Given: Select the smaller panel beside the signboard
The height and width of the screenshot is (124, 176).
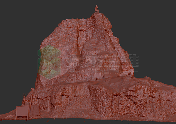Looking at the screenshot, I should point(35,110).
